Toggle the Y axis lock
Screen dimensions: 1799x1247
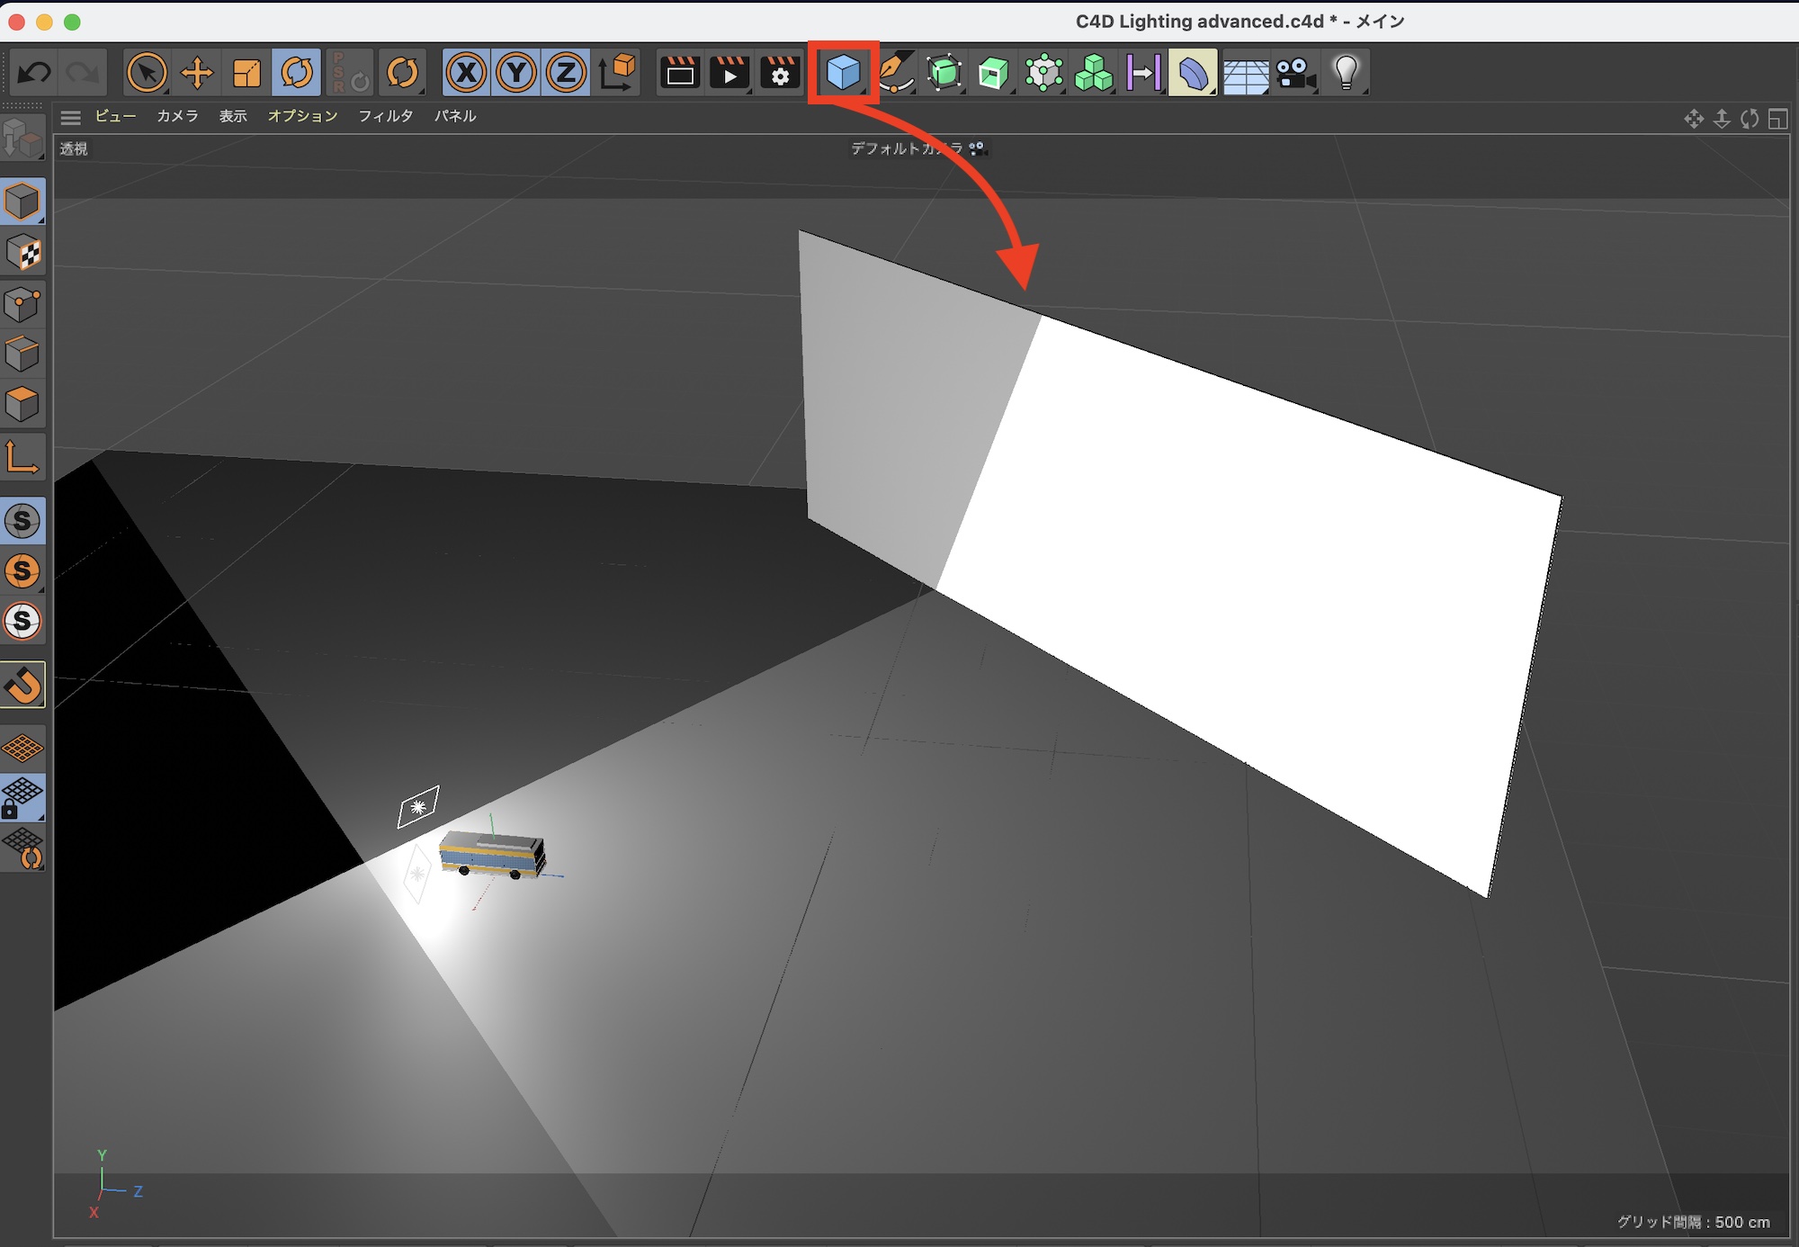pos(516,73)
